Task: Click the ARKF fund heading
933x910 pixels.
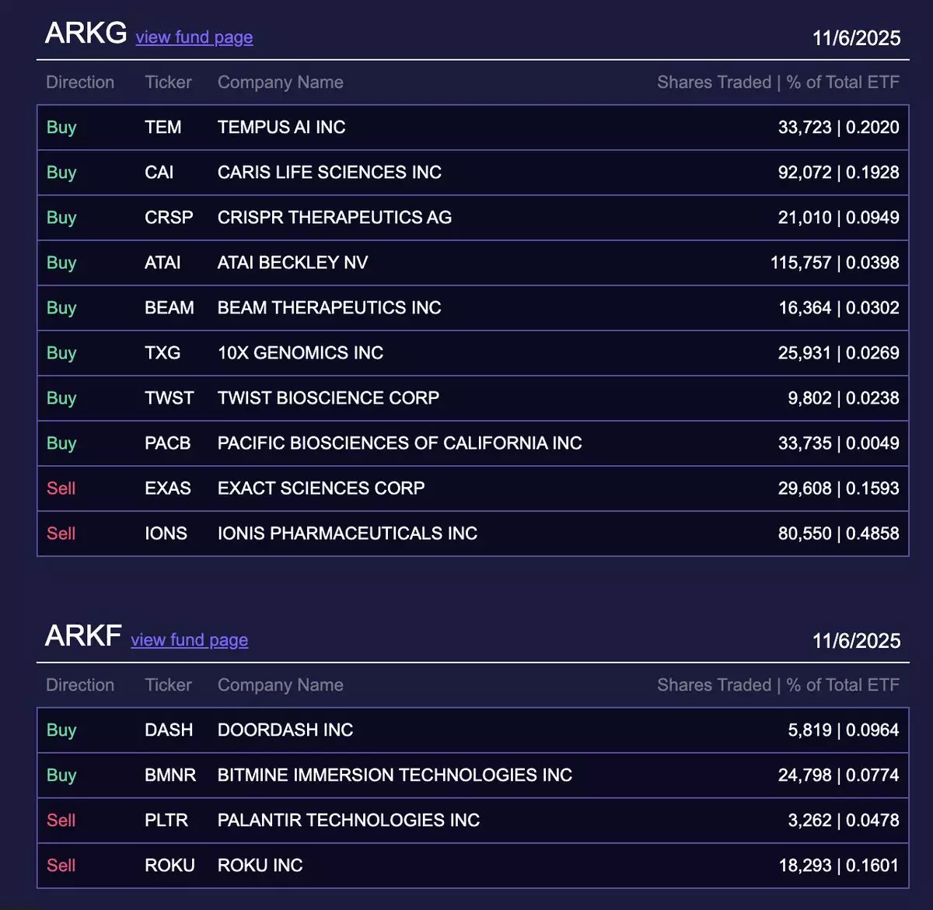Action: 82,635
